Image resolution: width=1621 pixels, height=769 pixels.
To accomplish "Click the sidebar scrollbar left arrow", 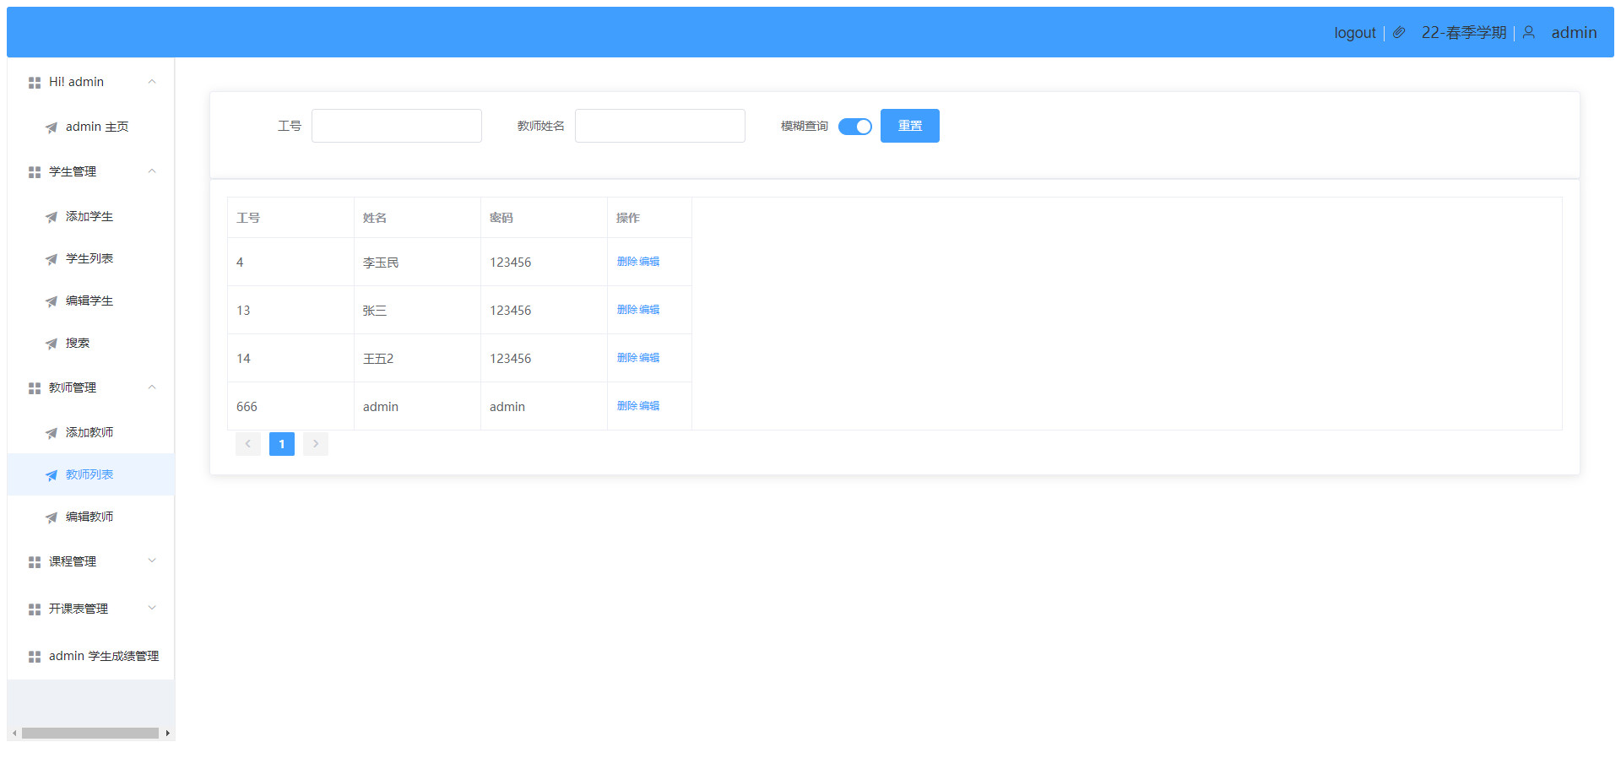I will click(x=14, y=734).
